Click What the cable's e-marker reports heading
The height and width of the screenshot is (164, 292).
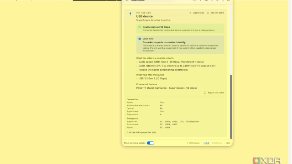(x=155, y=58)
